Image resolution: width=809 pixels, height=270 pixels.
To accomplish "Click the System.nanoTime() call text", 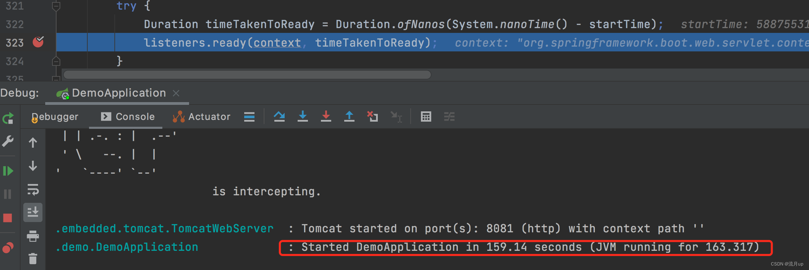I will point(510,24).
